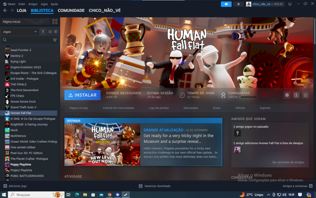The width and height of the screenshot is (316, 198).
Task: Select Goose Goose Duck in list
Action: (28, 102)
